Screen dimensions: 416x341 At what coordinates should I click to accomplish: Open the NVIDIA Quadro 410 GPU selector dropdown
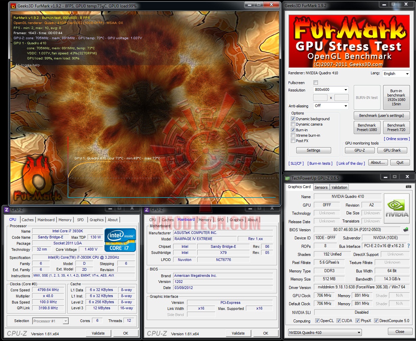[325, 333]
